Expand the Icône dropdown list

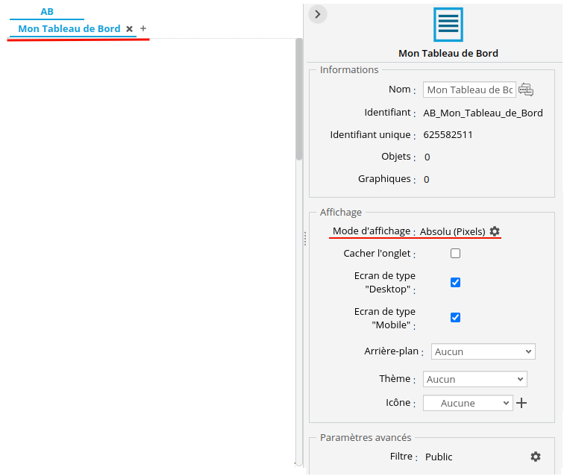467,403
